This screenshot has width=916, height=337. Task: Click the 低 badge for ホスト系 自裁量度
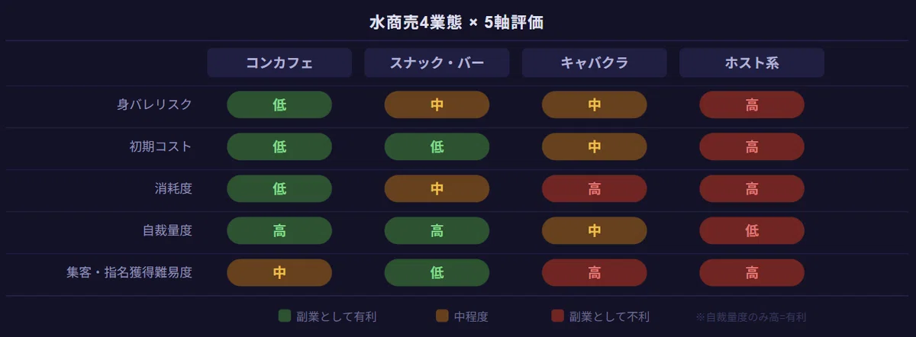pos(752,231)
